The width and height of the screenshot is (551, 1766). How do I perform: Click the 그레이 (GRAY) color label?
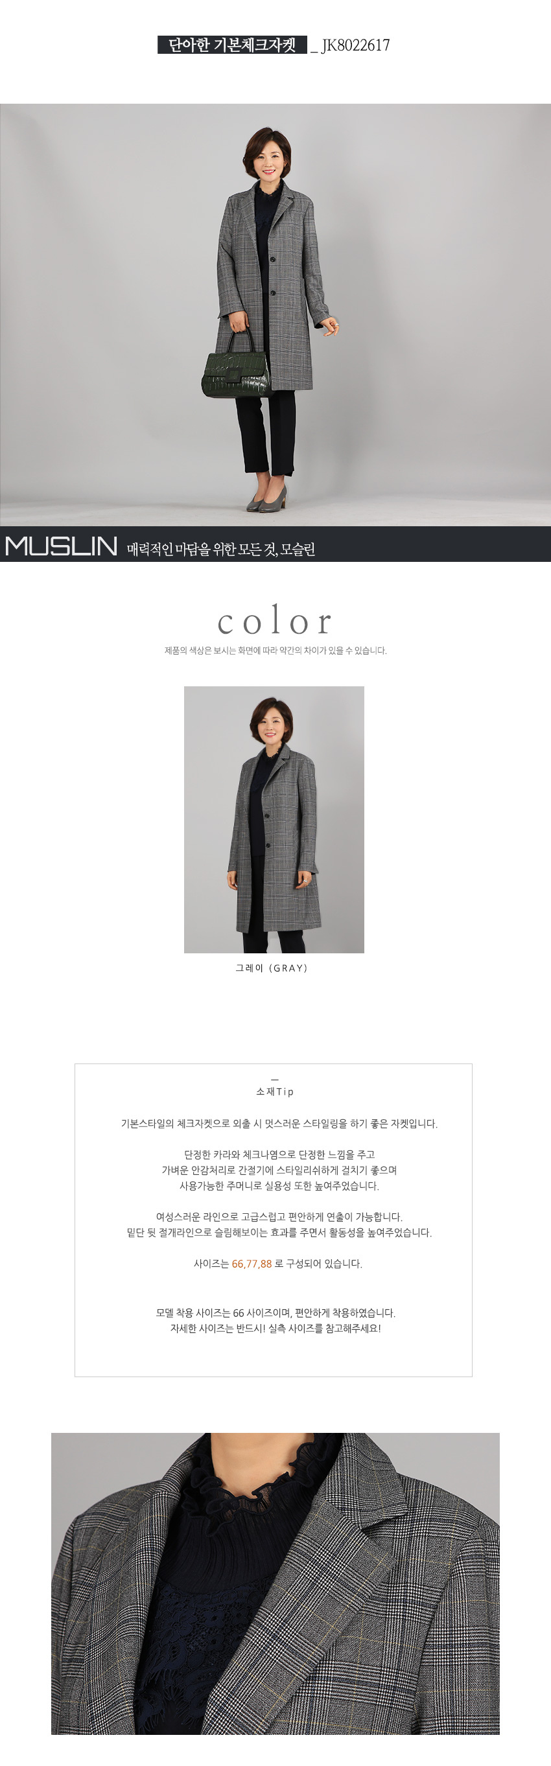pos(272,968)
